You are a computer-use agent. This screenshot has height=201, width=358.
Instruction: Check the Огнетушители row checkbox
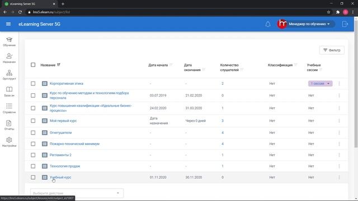coord(33,133)
